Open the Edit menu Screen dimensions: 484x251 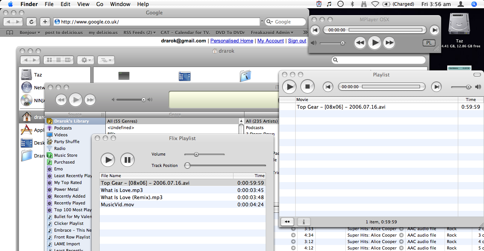[x=66, y=4]
